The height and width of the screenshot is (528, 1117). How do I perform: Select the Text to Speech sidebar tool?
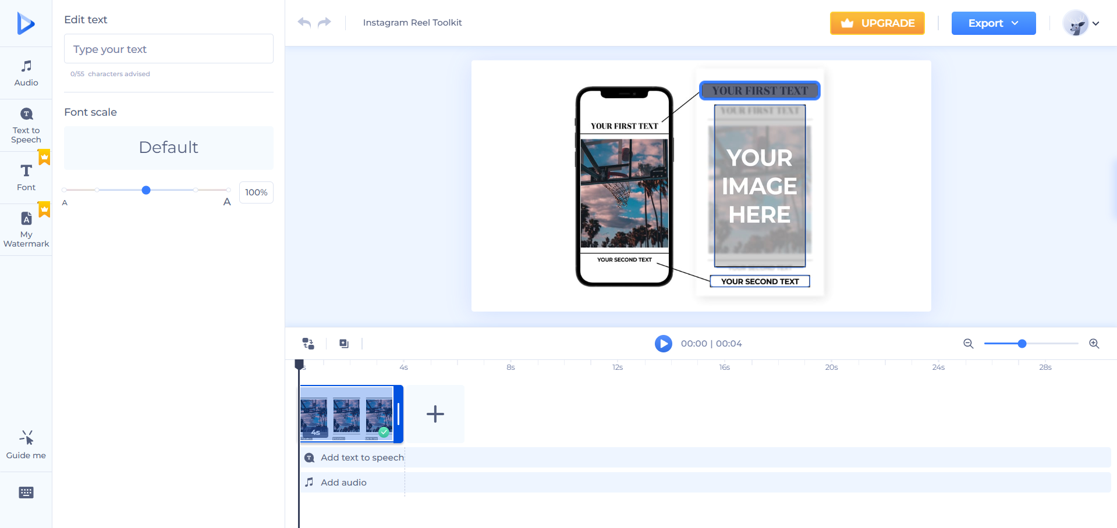click(x=26, y=124)
